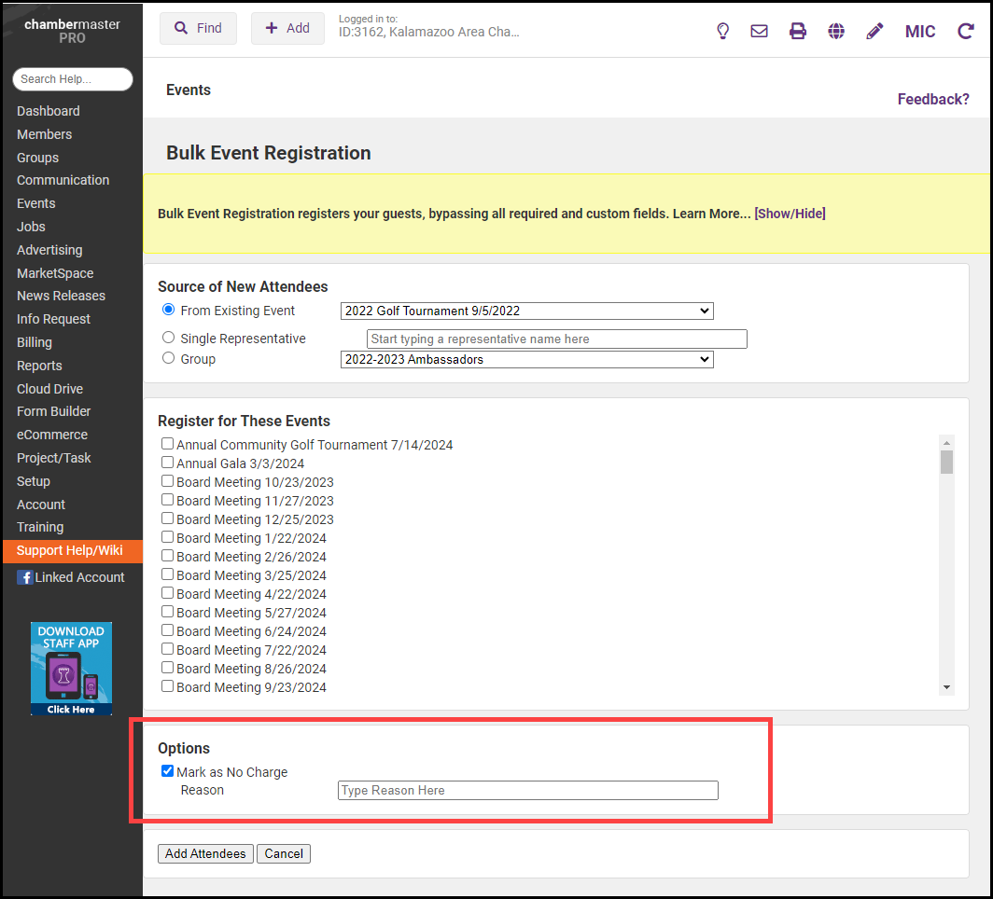Expand the Group selection dropdown
Image resolution: width=993 pixels, height=899 pixels.
(x=526, y=359)
